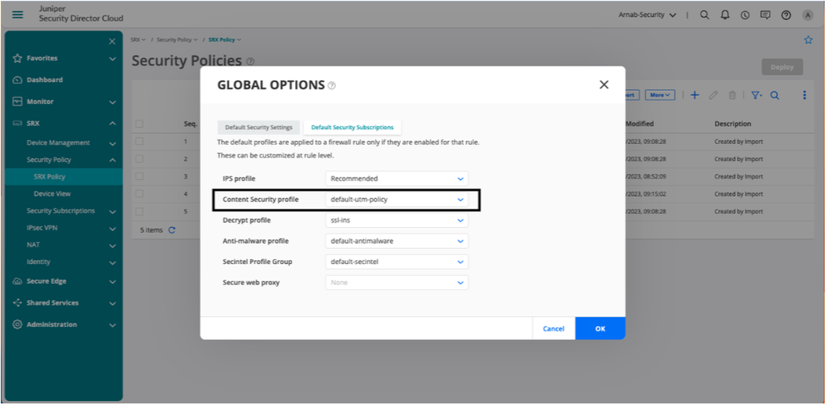827x405 pixels.
Task: Click the notifications bell icon
Action: (x=724, y=15)
